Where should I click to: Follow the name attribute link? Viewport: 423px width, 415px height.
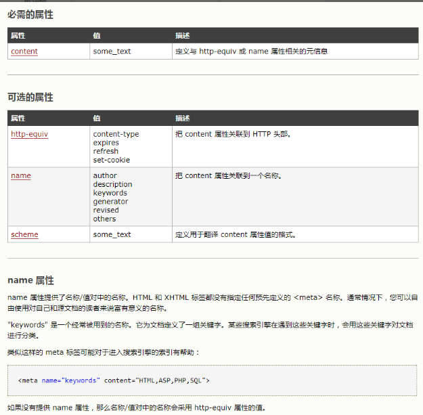(21, 175)
